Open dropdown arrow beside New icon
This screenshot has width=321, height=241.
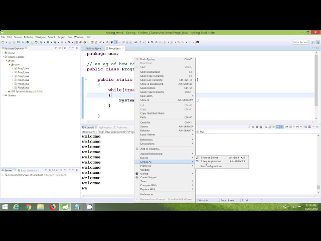pyautogui.click(x=6, y=42)
